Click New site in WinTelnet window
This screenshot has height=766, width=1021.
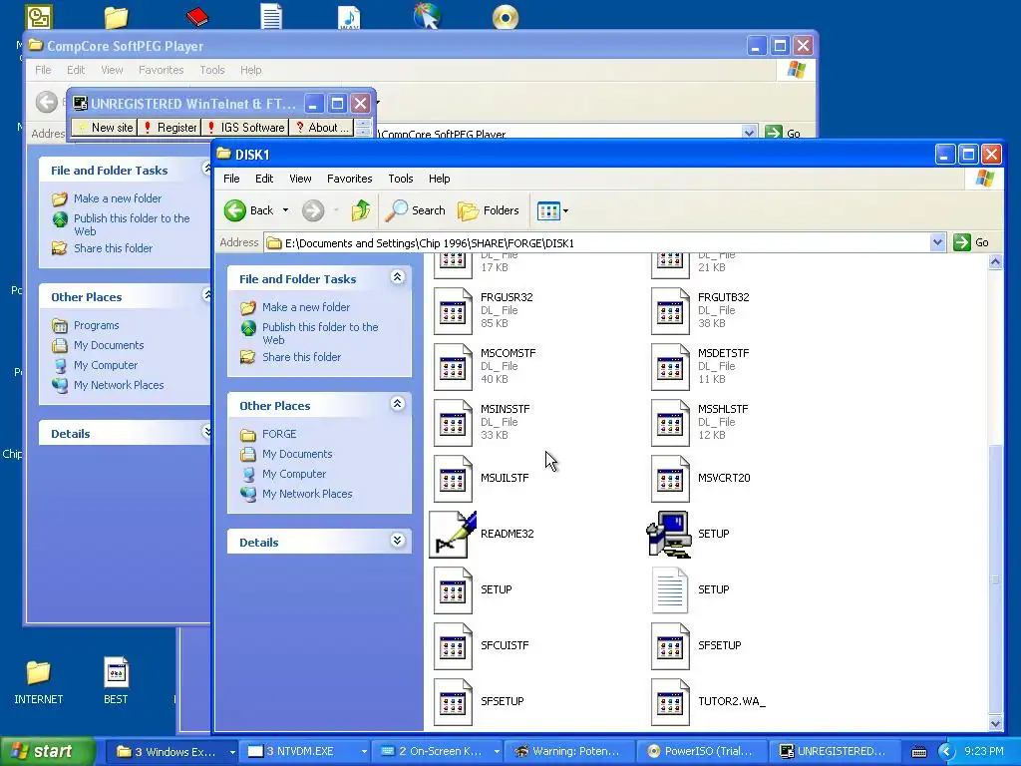tap(104, 128)
